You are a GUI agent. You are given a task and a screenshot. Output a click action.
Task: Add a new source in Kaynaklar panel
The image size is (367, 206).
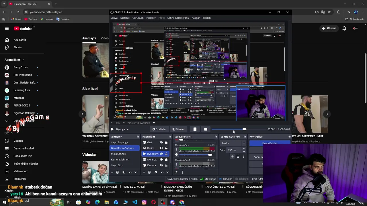(144, 172)
